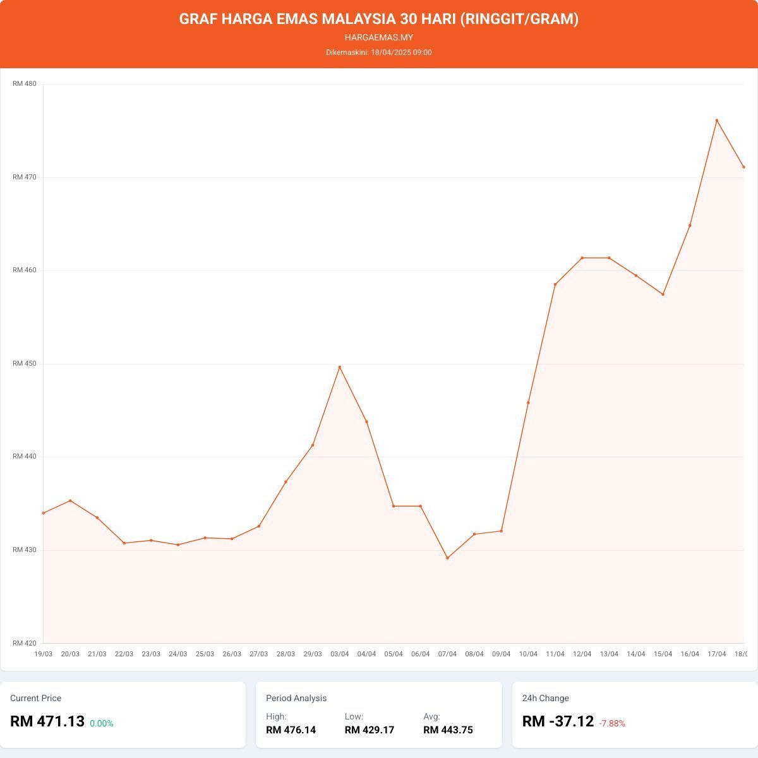Click the RM 450 y-axis label
758x758 pixels.
tap(25, 363)
